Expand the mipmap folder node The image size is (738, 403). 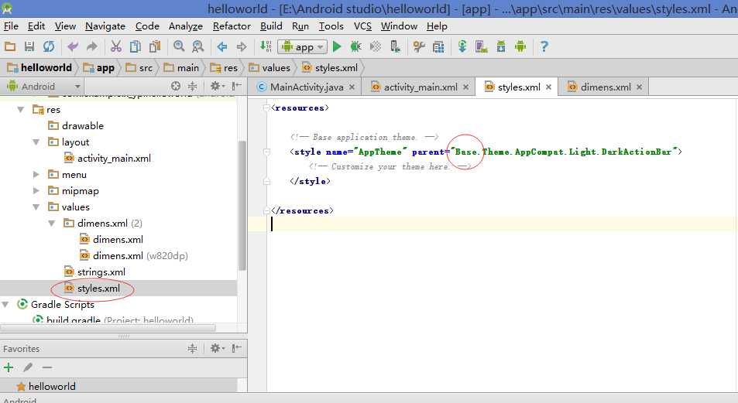pos(36,191)
